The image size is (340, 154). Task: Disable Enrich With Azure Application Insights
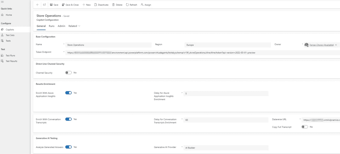pos(69,93)
